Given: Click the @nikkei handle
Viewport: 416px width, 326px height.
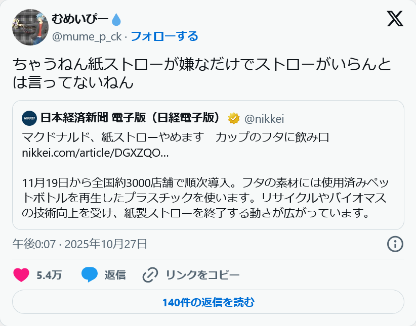Looking at the screenshot, I should pyautogui.click(x=264, y=119).
